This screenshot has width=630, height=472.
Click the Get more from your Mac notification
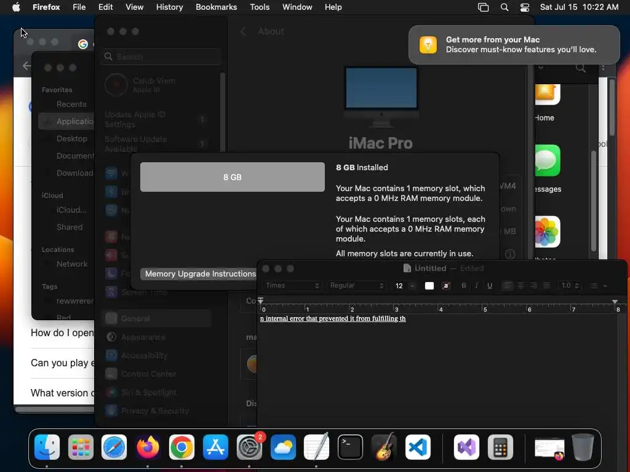pyautogui.click(x=514, y=44)
